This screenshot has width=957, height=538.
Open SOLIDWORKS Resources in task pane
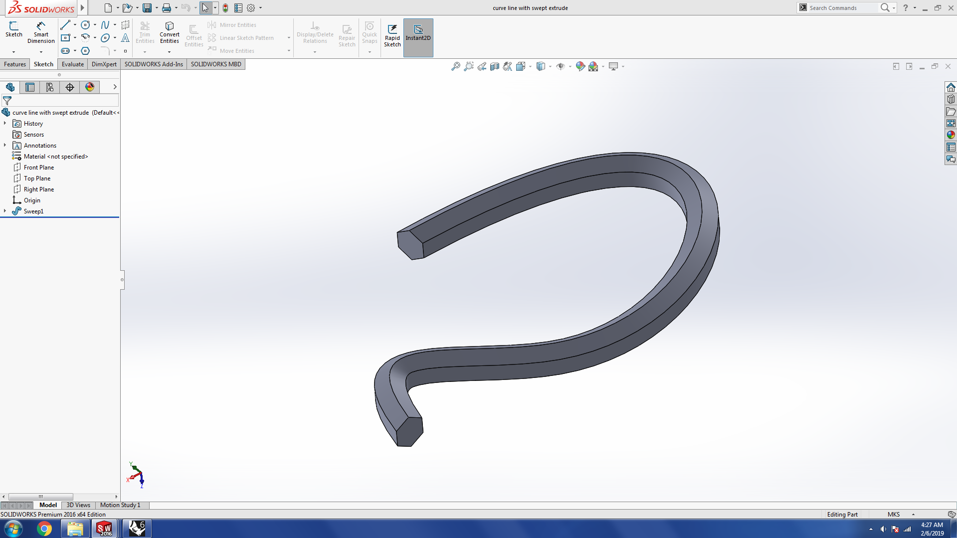point(951,87)
